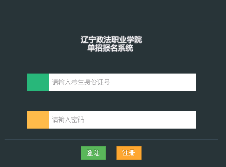Click the orange 注册 register button
226x167 pixels.
(x=129, y=153)
